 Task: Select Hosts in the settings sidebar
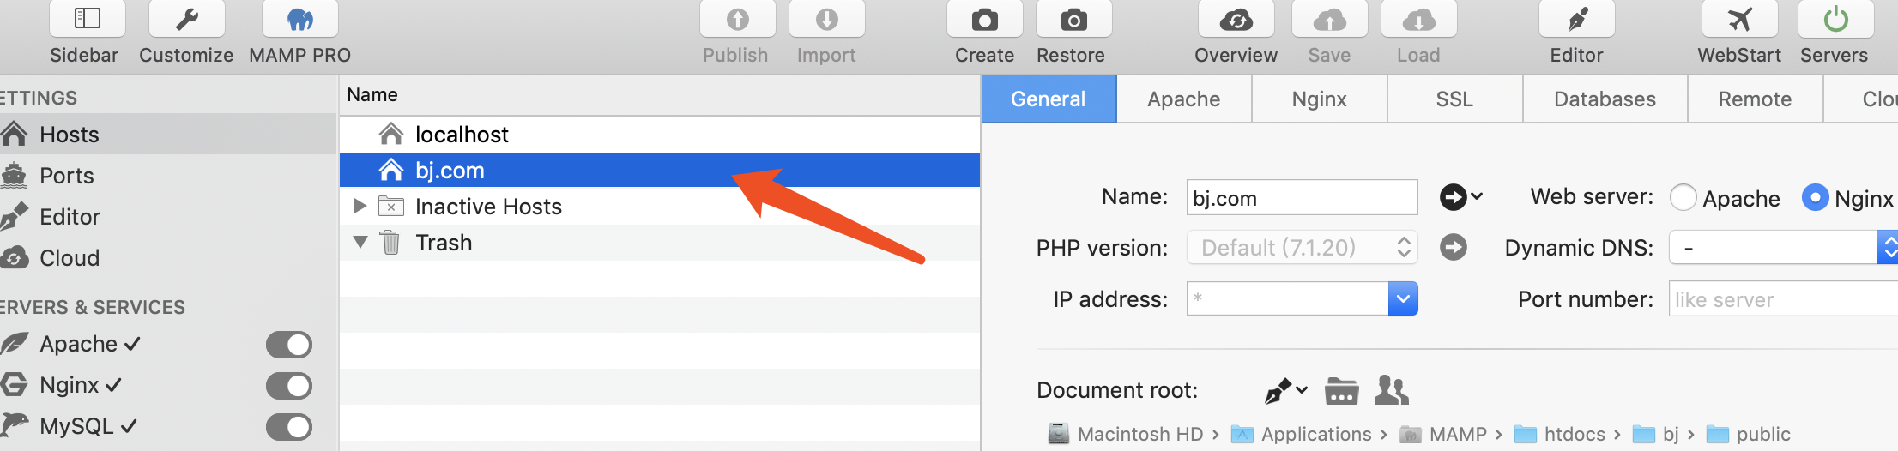click(x=167, y=135)
